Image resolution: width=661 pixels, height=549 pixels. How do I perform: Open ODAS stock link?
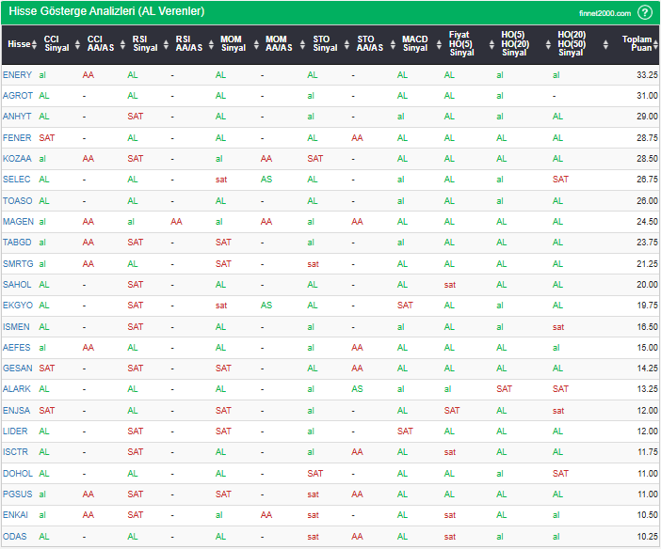coord(15,537)
